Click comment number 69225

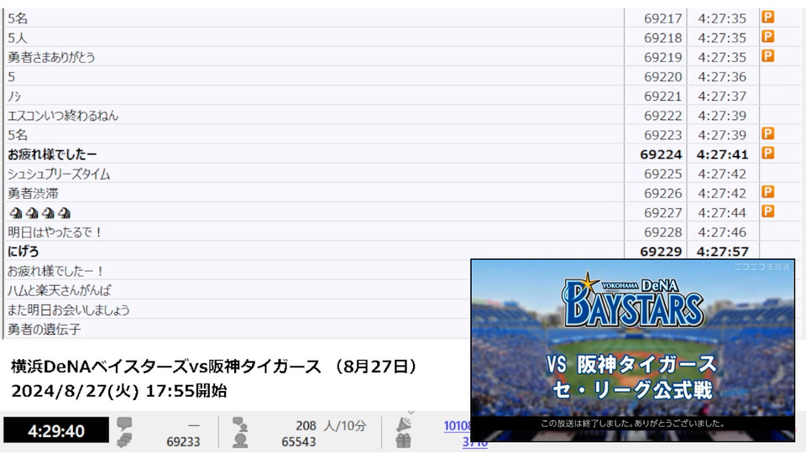point(662,174)
